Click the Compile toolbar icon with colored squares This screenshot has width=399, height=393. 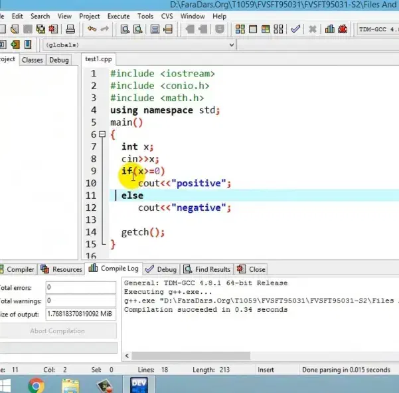(240, 29)
